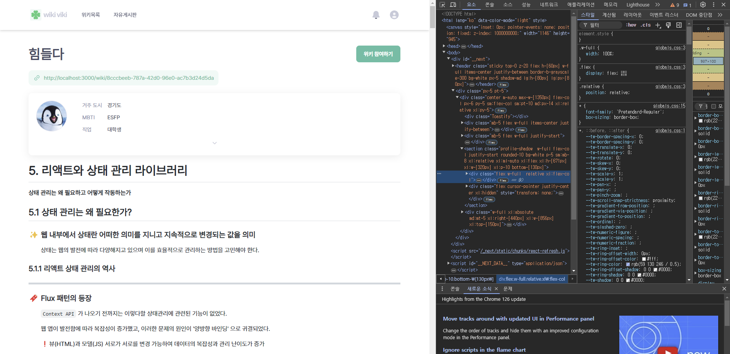Toggle flex overlay badge on header element
This screenshot has height=354, width=730.
503,85
